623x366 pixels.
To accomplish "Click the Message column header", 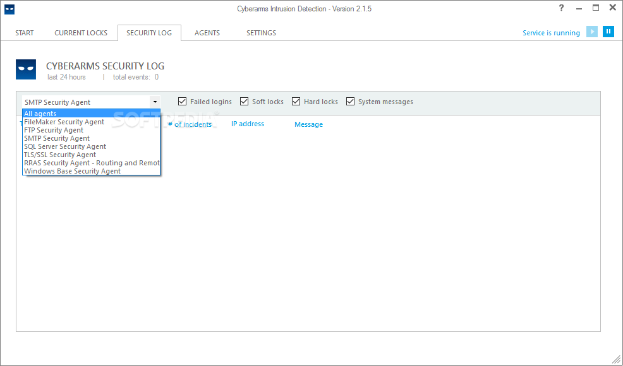I will [309, 124].
